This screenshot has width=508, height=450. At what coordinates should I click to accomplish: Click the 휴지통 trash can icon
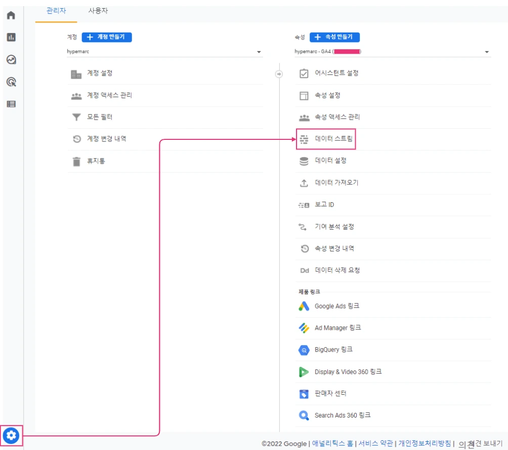(76, 161)
